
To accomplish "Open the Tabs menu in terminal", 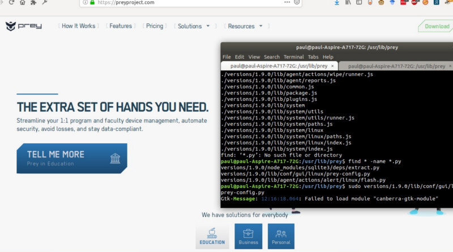I will pyautogui.click(x=313, y=57).
